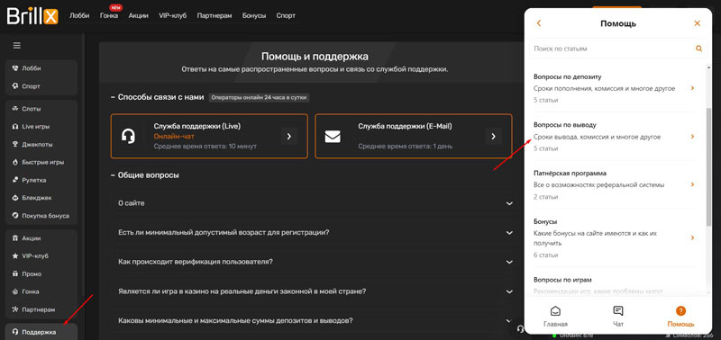This screenshot has height=340, width=721.
Task: Click the envelope icon of E-Mail support
Action: pos(332,137)
